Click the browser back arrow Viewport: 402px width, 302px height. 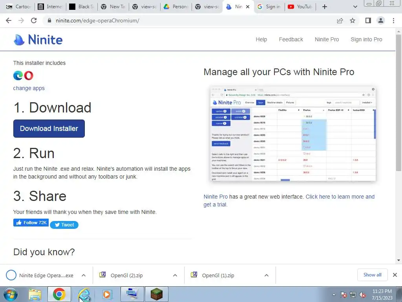9,20
